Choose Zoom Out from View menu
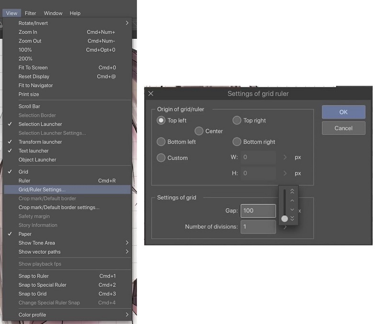The height and width of the screenshot is (324, 375). click(68, 41)
